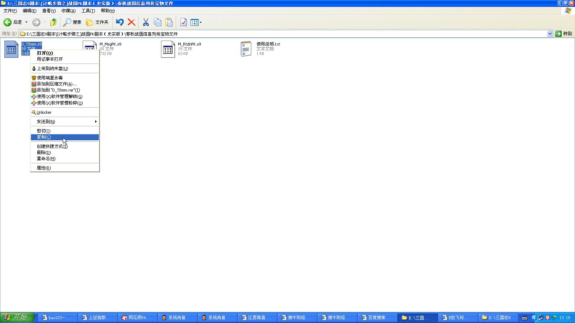Screen dimensions: 575x323
Task: Switch to 同花顺 taskbar window
Action: click(x=137, y=318)
